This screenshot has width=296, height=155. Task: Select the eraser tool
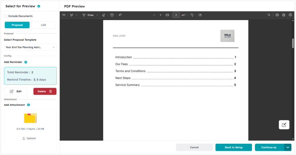104,15
